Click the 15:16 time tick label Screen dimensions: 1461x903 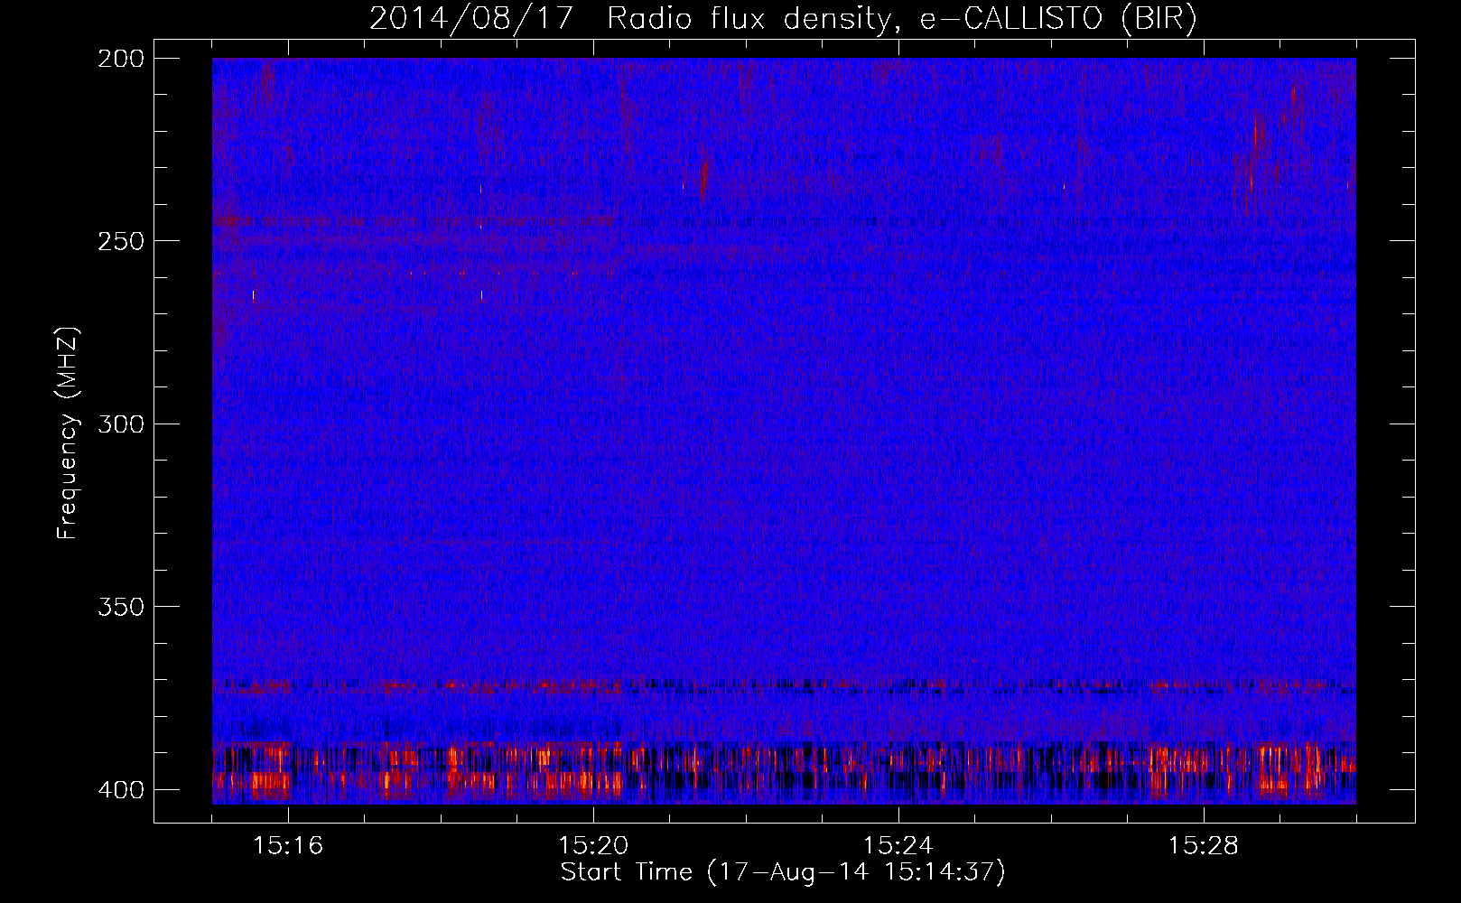click(x=289, y=846)
